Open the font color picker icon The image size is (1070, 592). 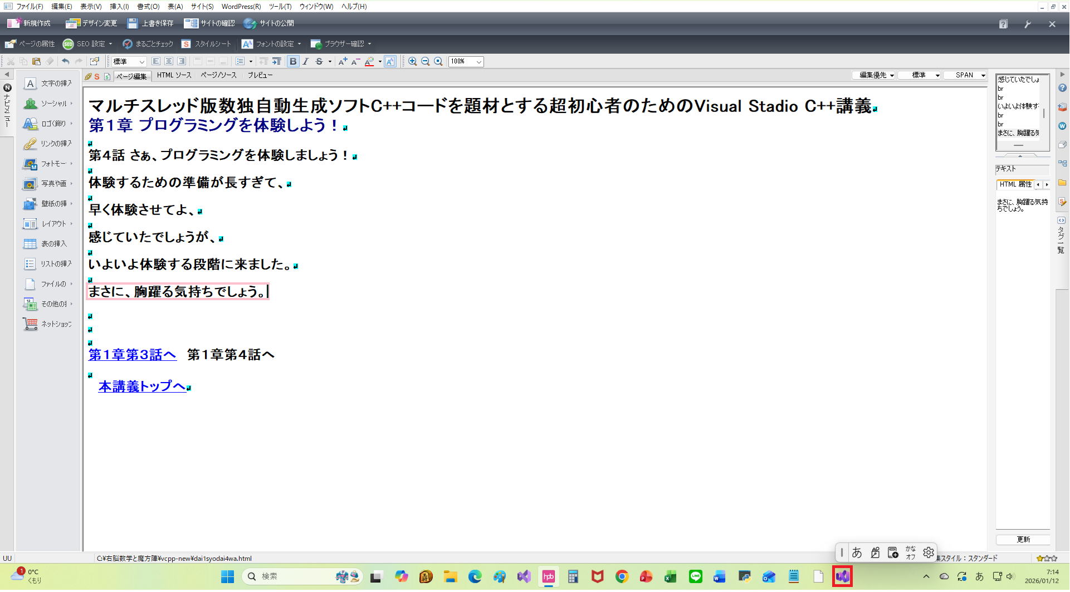369,62
